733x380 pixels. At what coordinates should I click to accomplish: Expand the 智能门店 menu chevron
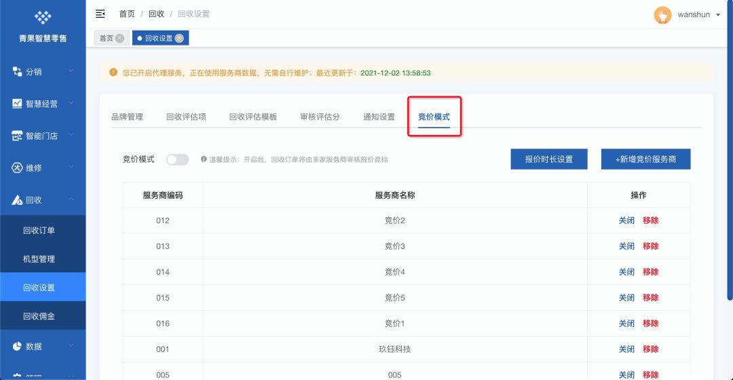71,135
